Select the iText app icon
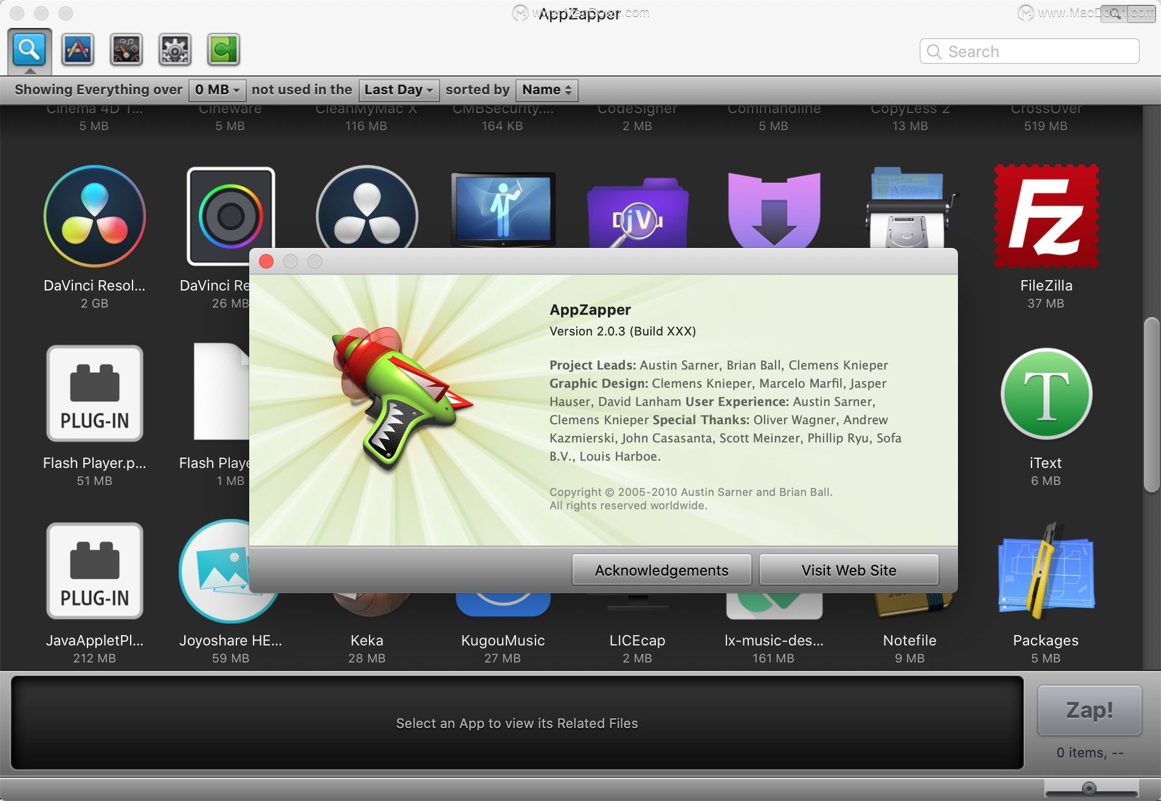The image size is (1161, 801). coord(1046,393)
